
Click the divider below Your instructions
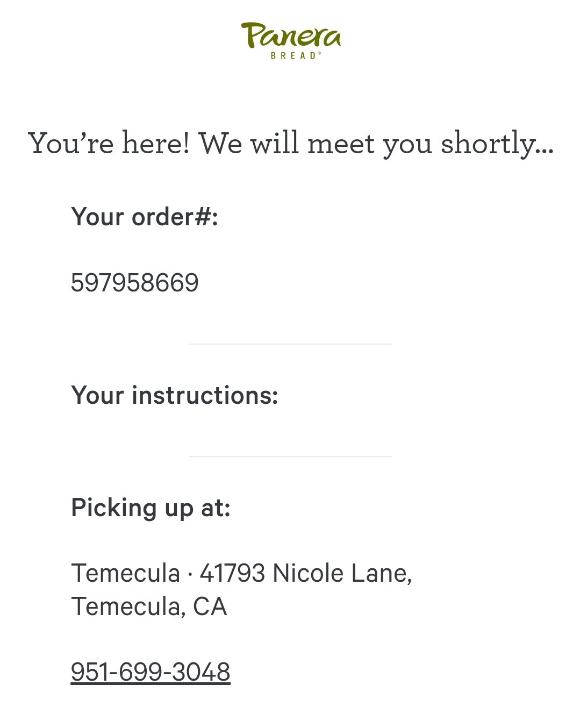click(290, 456)
